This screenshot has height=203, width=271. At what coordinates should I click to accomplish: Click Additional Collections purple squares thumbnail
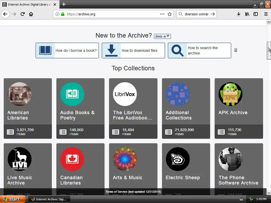(178, 94)
